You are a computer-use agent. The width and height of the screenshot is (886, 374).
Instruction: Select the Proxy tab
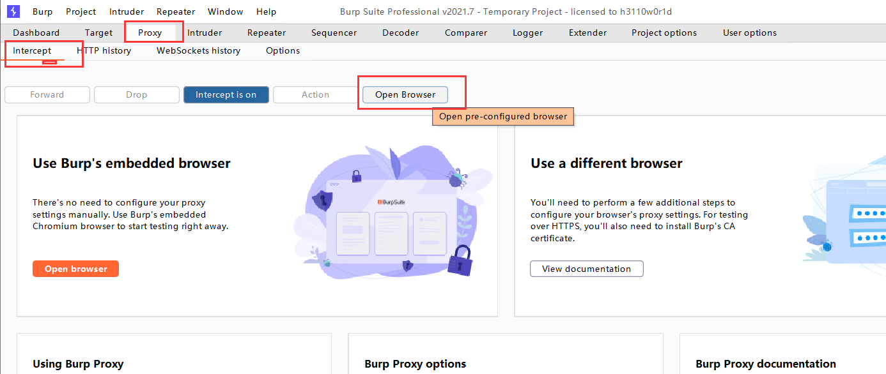coord(150,33)
